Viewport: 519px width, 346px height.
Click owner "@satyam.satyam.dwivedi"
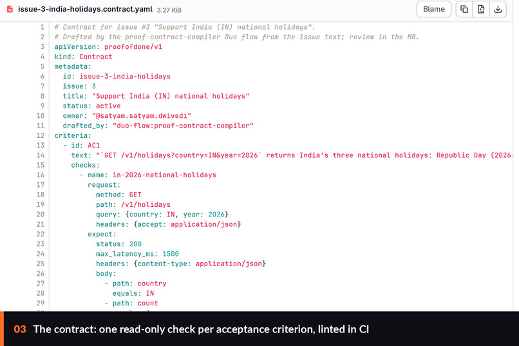coord(142,116)
